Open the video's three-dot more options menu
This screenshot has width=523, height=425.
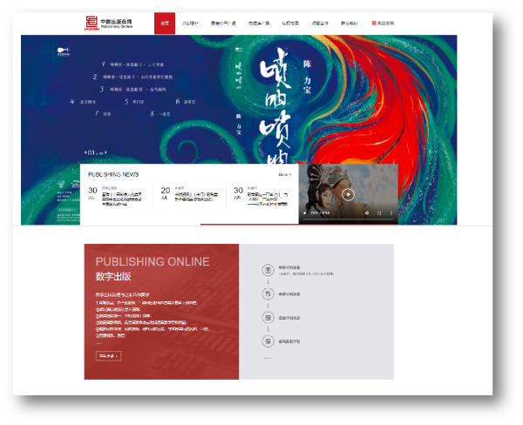coord(391,212)
